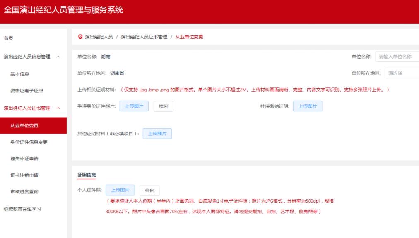Click the 单位名称 input field
The width and height of the screenshot is (419, 238).
pyautogui.click(x=397, y=57)
